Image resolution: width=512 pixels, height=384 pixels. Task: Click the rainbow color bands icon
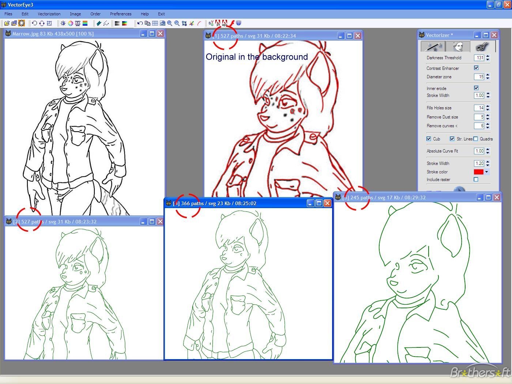85,23
